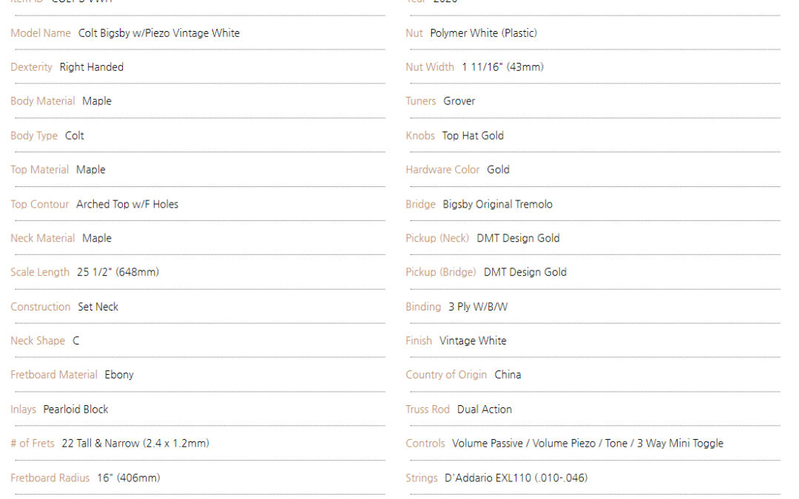Click the Body Material label
This screenshot has width=799, height=499.
pyautogui.click(x=43, y=101)
